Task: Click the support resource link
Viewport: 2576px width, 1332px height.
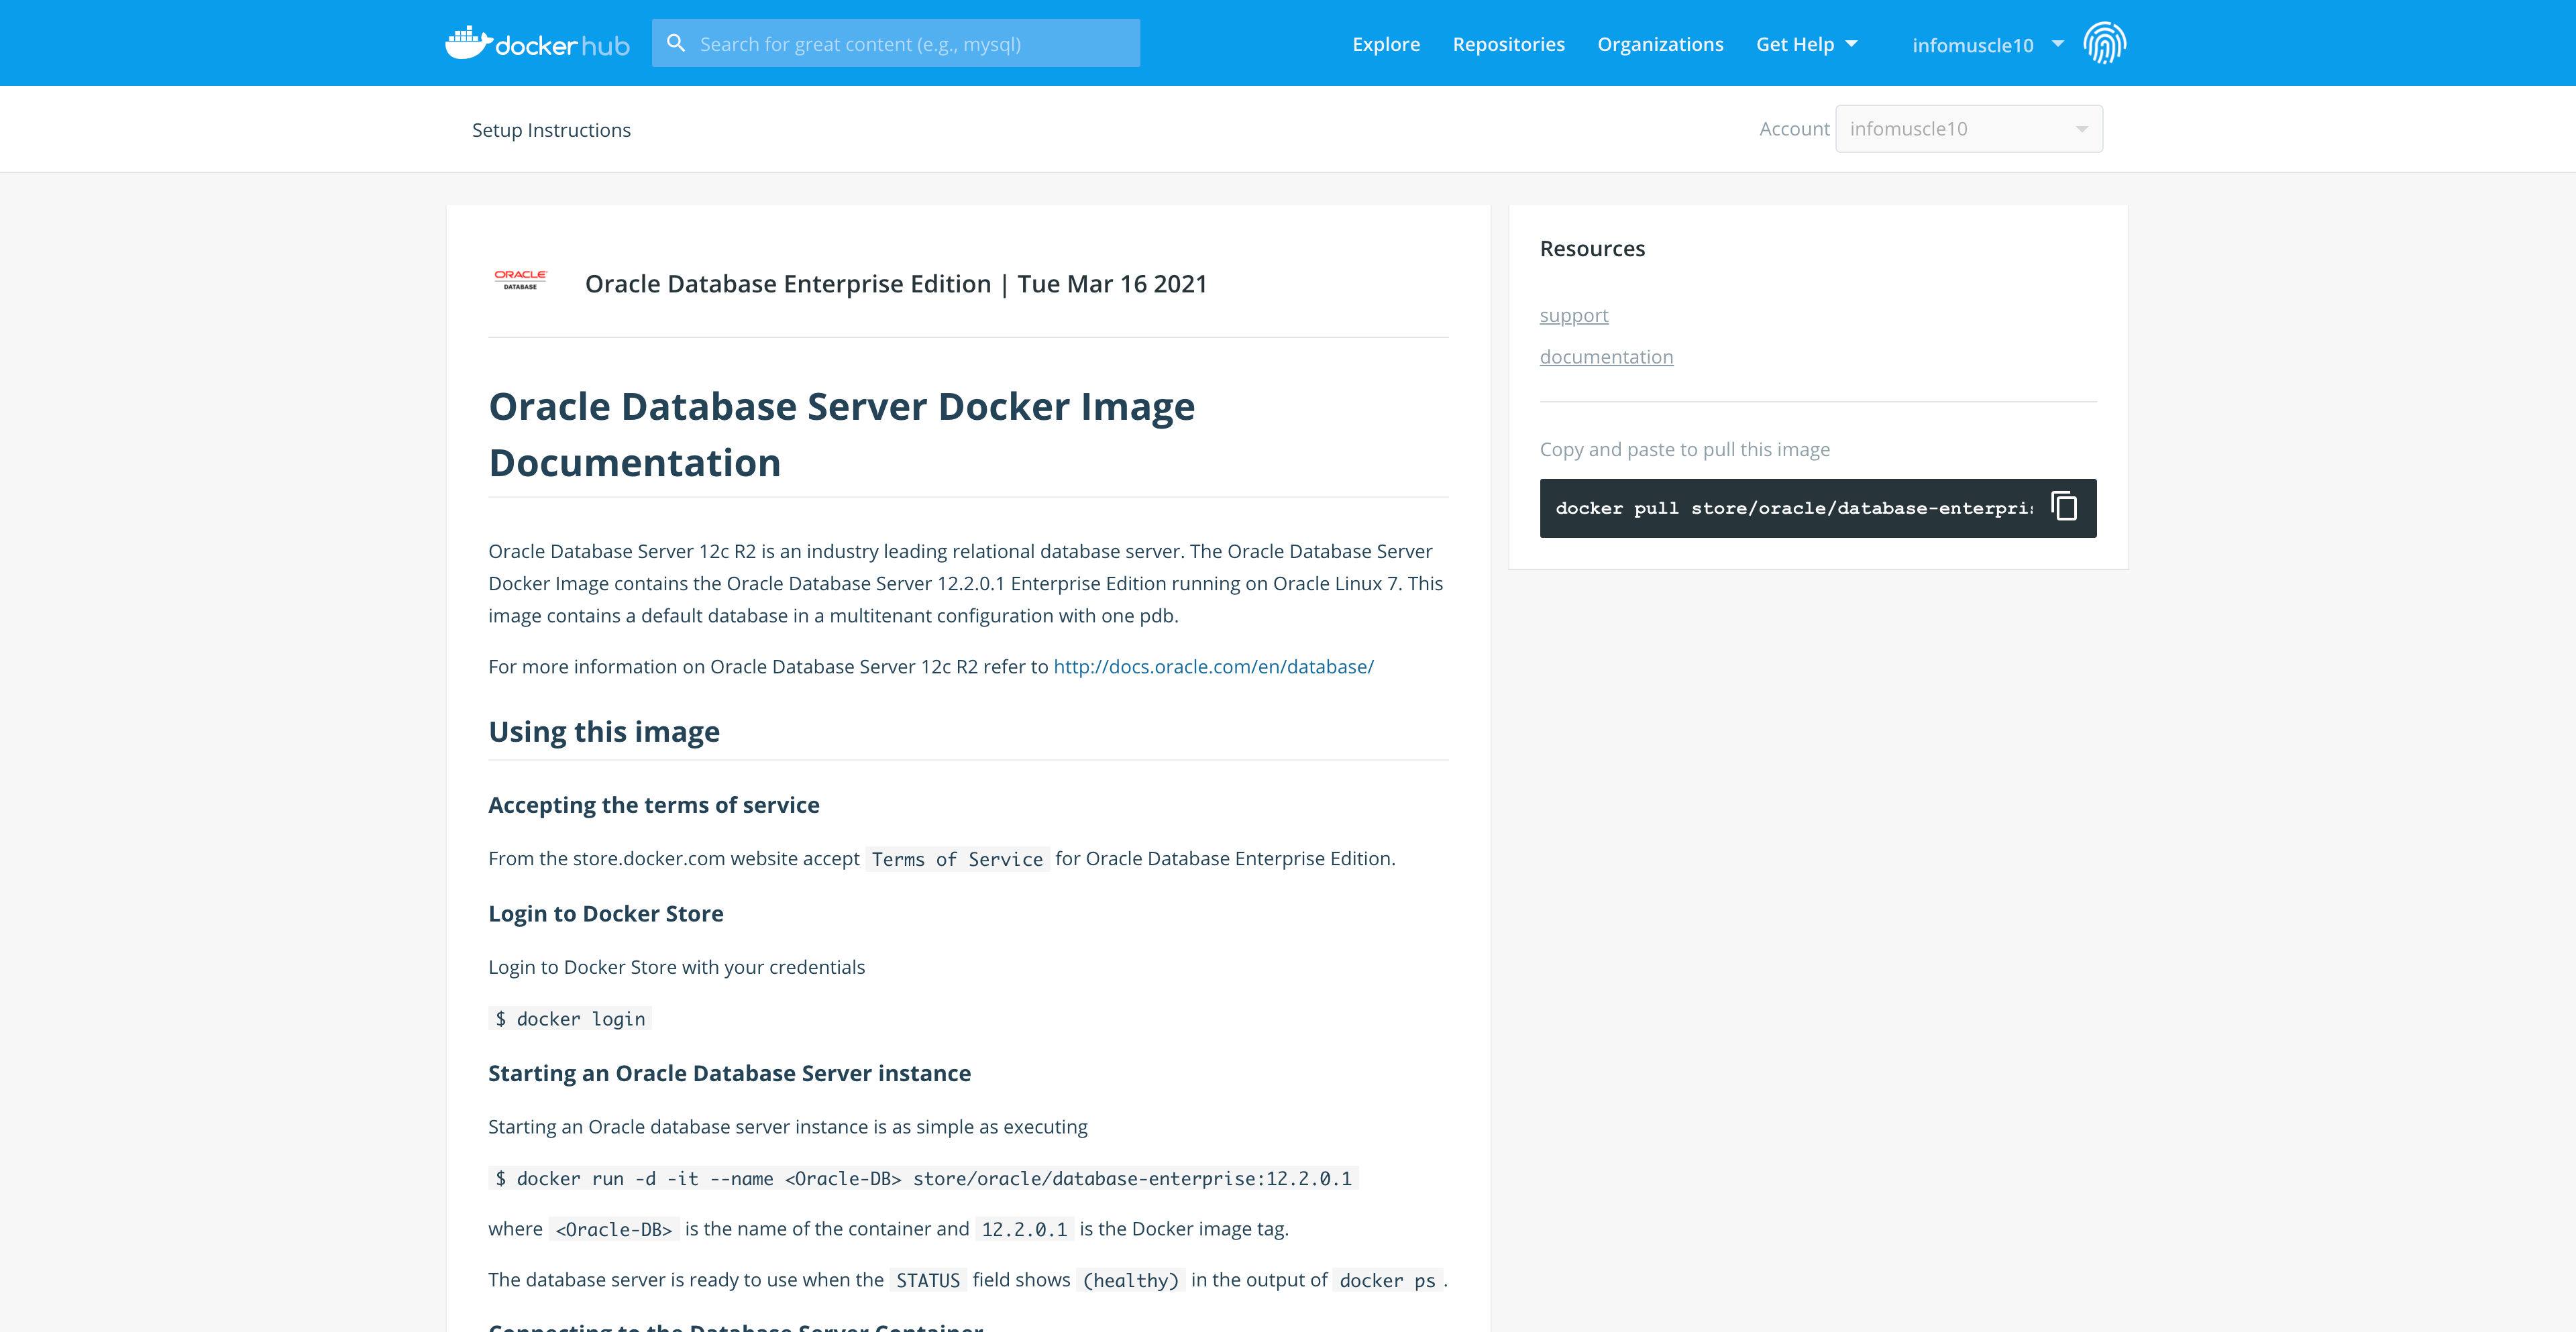Action: [x=1574, y=316]
